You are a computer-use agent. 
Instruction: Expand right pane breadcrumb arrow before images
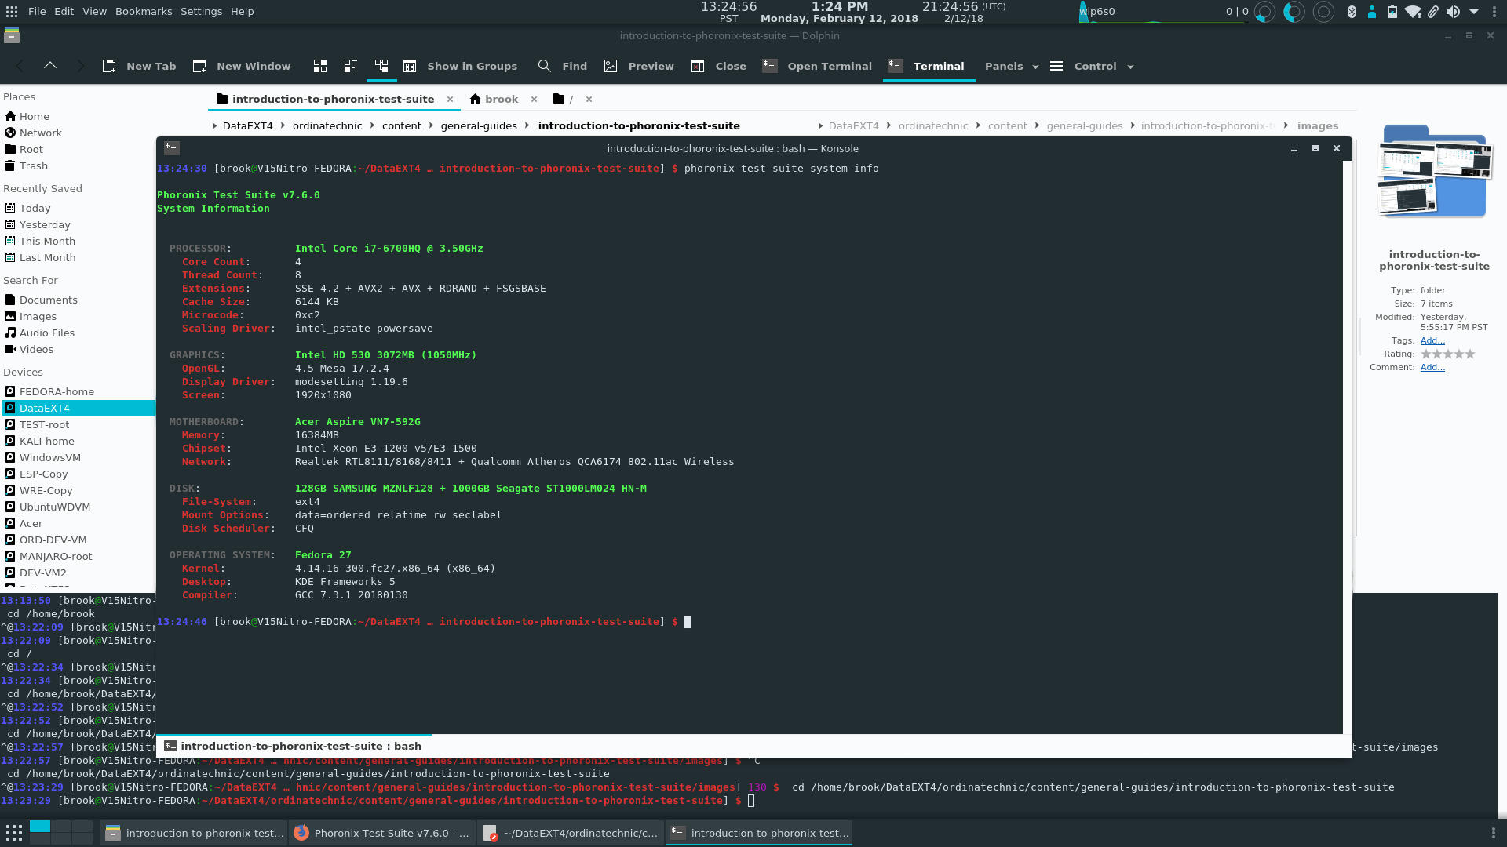(1286, 125)
